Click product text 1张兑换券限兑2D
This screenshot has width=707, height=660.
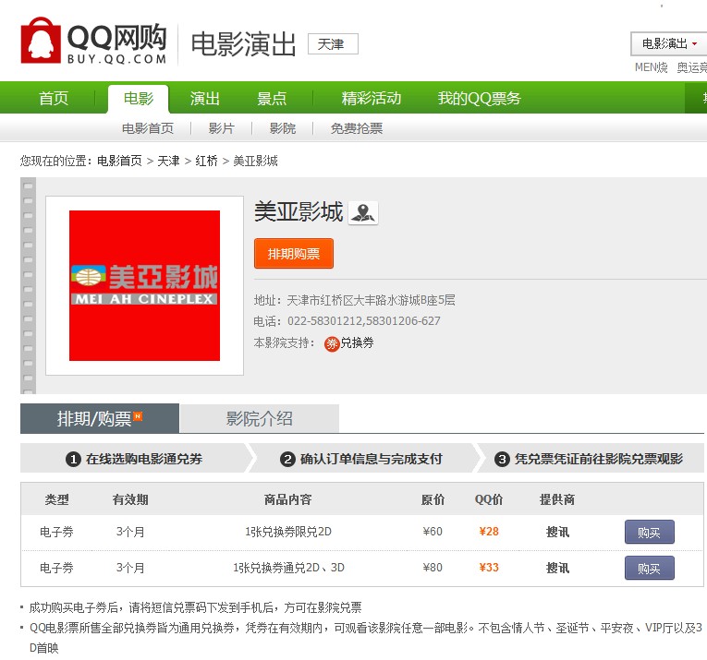(288, 532)
